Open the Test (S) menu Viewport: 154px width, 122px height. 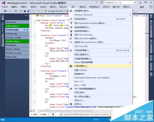pyautogui.click(x=83, y=7)
